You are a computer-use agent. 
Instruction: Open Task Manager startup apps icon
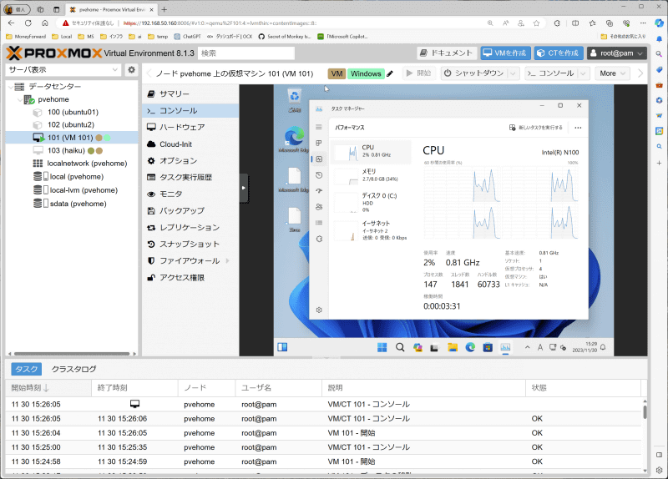click(319, 191)
